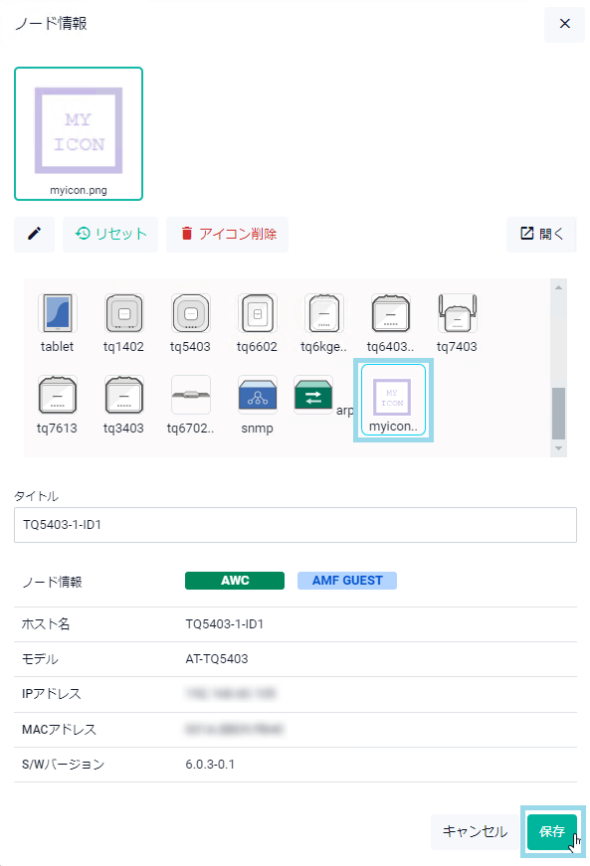Pick the tq6602 icon
The width and height of the screenshot is (590, 866).
(x=257, y=323)
